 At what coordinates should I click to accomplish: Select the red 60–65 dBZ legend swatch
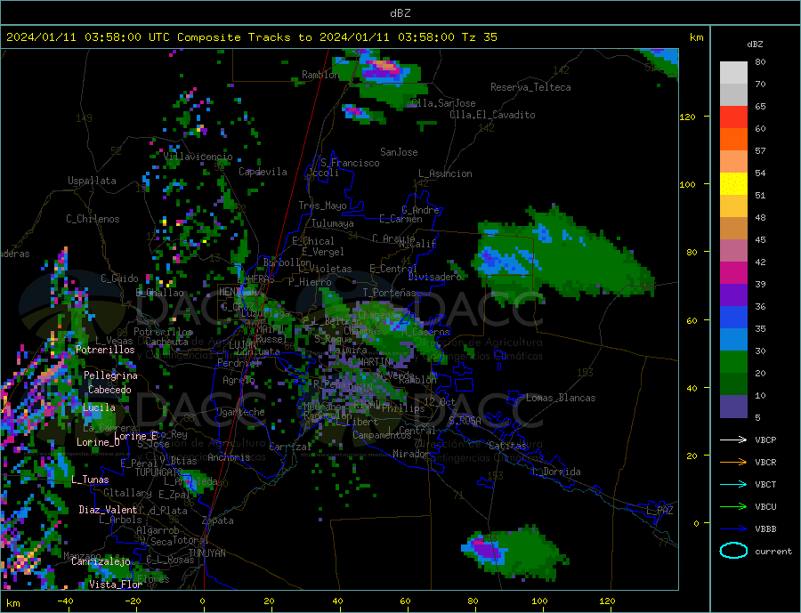tap(733, 117)
